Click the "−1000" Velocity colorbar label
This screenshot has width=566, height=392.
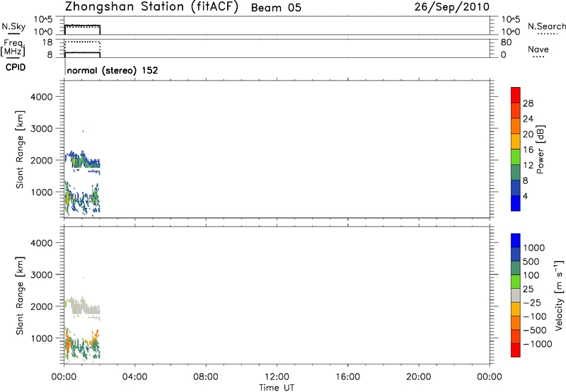tap(537, 344)
